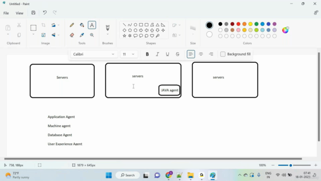Screen dimensions: 321x181
Task: Choose the Diamond shape
Action: tap(124, 30)
